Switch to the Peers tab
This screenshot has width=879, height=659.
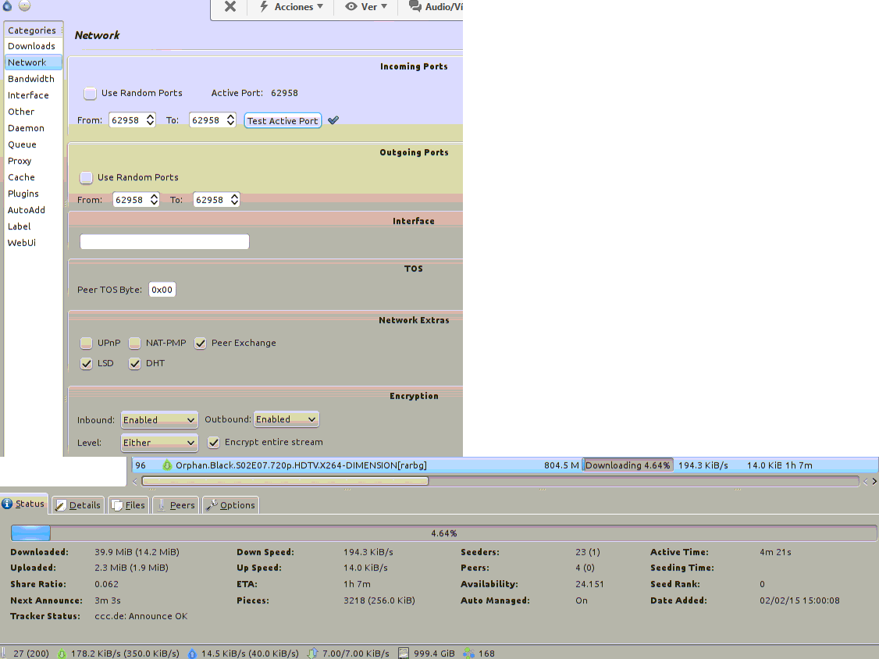176,504
